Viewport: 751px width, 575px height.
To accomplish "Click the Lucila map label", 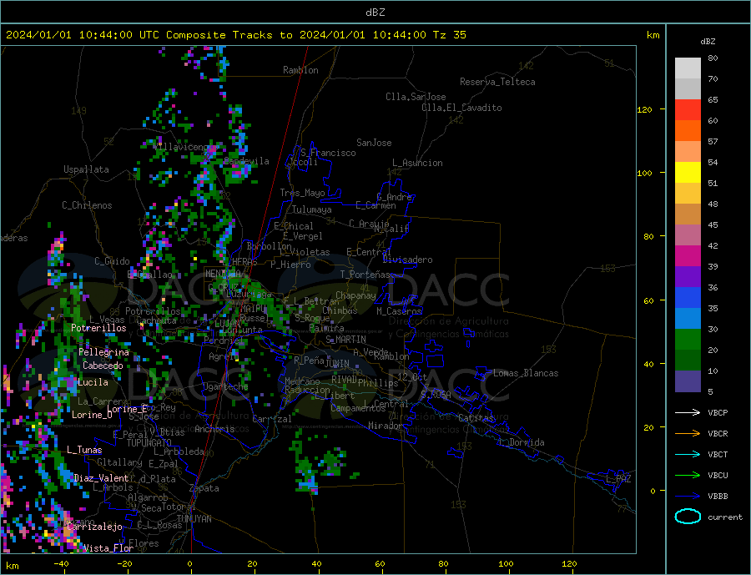I will pos(93,382).
